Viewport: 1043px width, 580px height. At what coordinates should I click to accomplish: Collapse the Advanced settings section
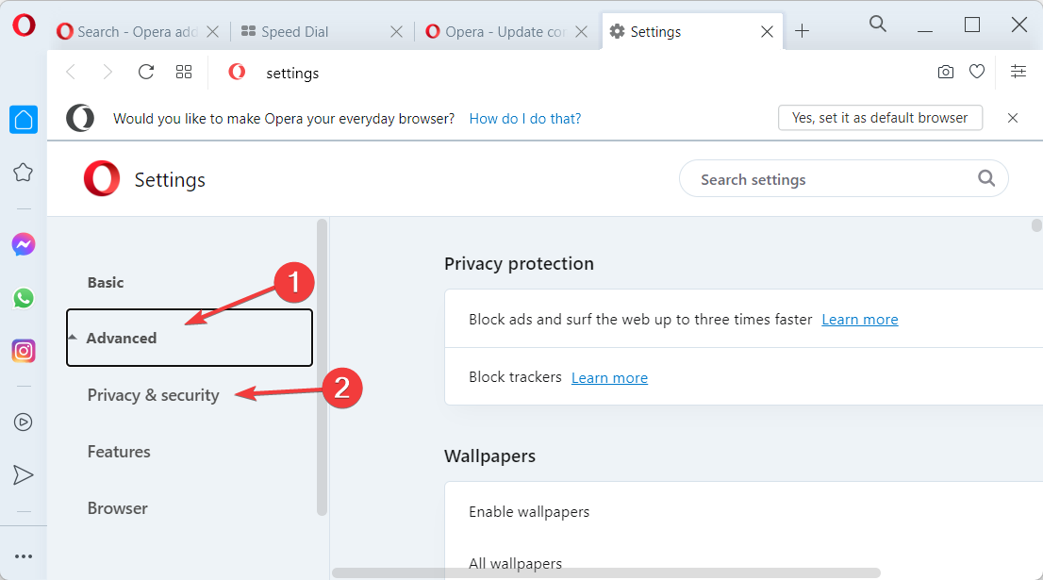click(190, 338)
